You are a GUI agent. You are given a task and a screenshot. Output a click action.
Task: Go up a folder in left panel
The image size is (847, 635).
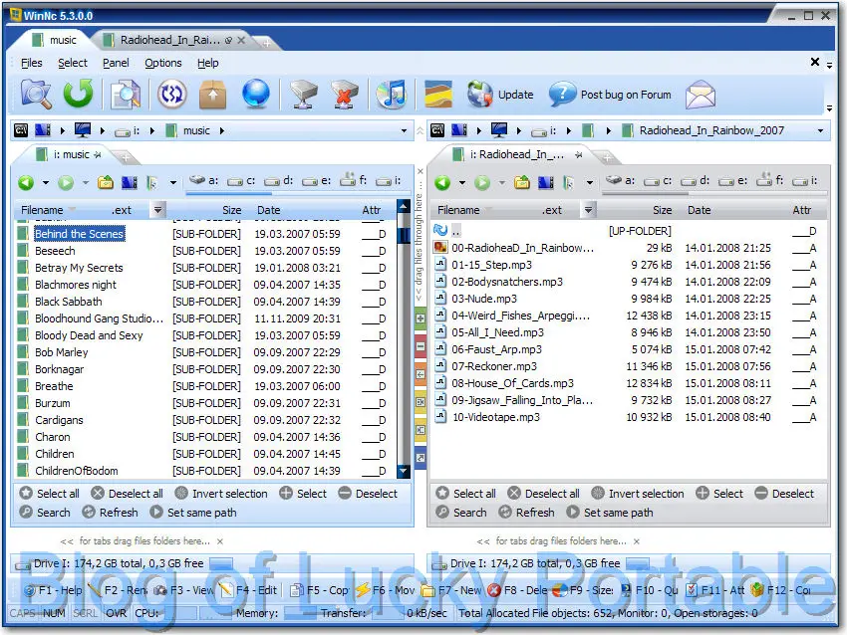(x=106, y=183)
